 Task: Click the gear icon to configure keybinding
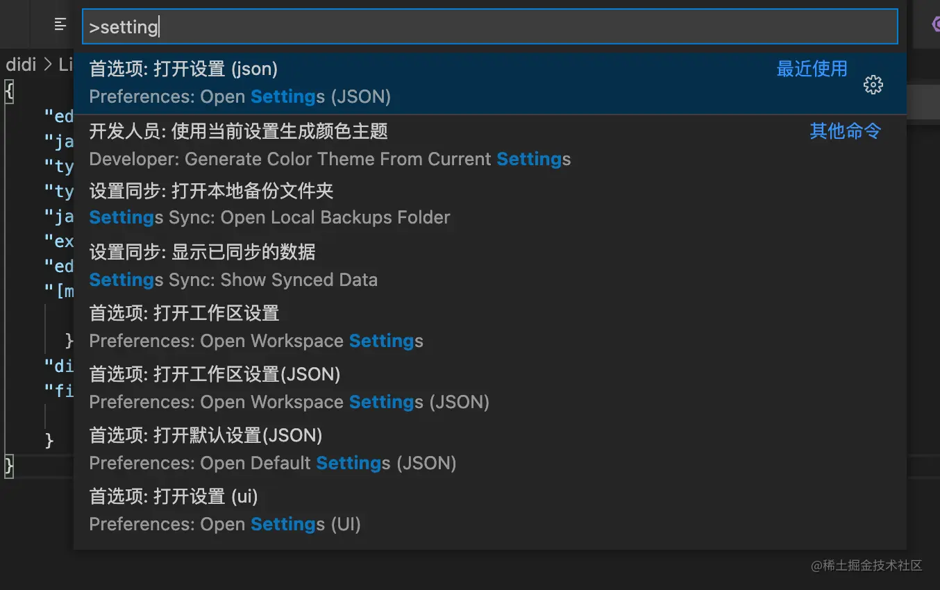[x=873, y=85]
